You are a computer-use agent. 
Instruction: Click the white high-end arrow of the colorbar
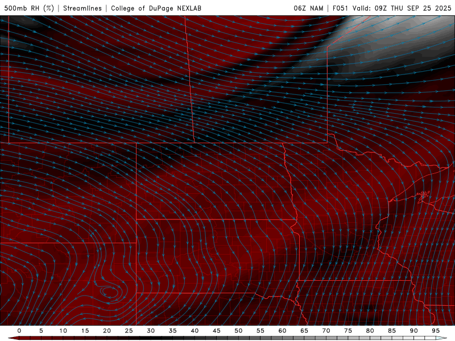click(x=441, y=338)
